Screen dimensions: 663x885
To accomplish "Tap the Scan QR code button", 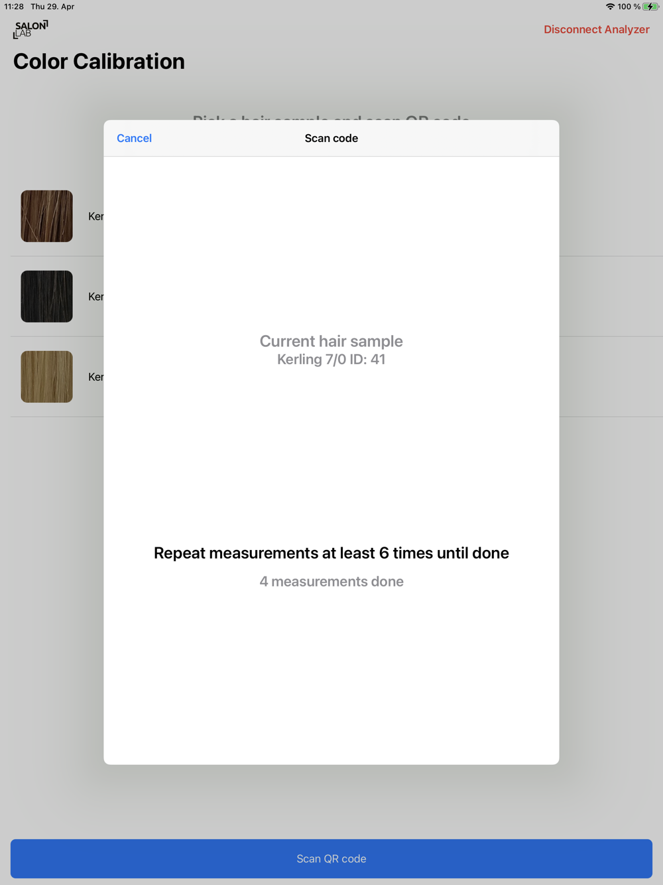I will tap(331, 858).
